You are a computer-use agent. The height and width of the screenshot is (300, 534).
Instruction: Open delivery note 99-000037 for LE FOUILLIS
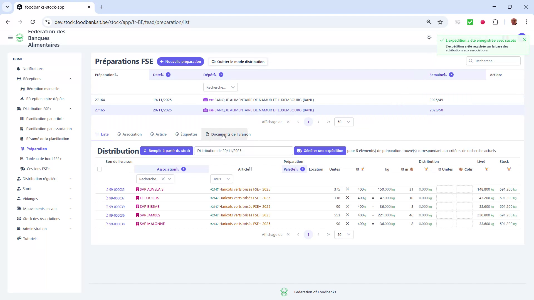[117, 198]
